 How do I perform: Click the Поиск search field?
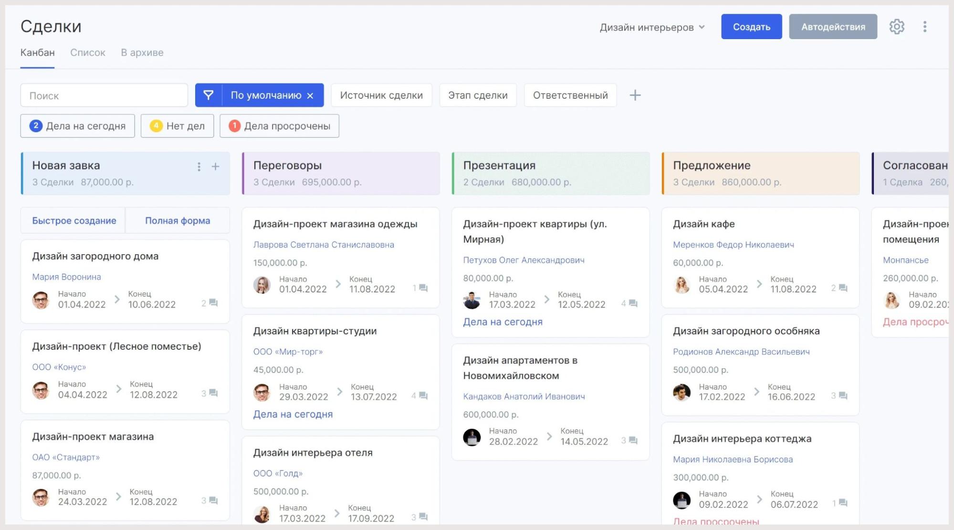[x=104, y=95]
